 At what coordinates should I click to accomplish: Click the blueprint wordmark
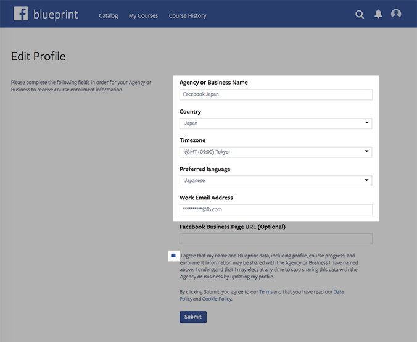tap(56, 15)
